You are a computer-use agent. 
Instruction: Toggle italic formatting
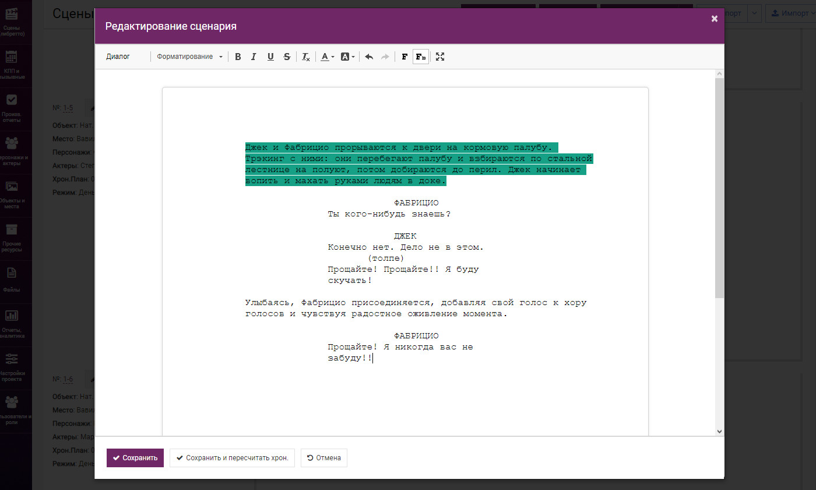pos(254,57)
